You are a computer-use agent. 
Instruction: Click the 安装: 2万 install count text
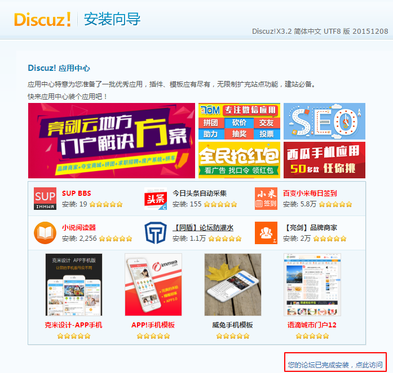[x=297, y=239]
